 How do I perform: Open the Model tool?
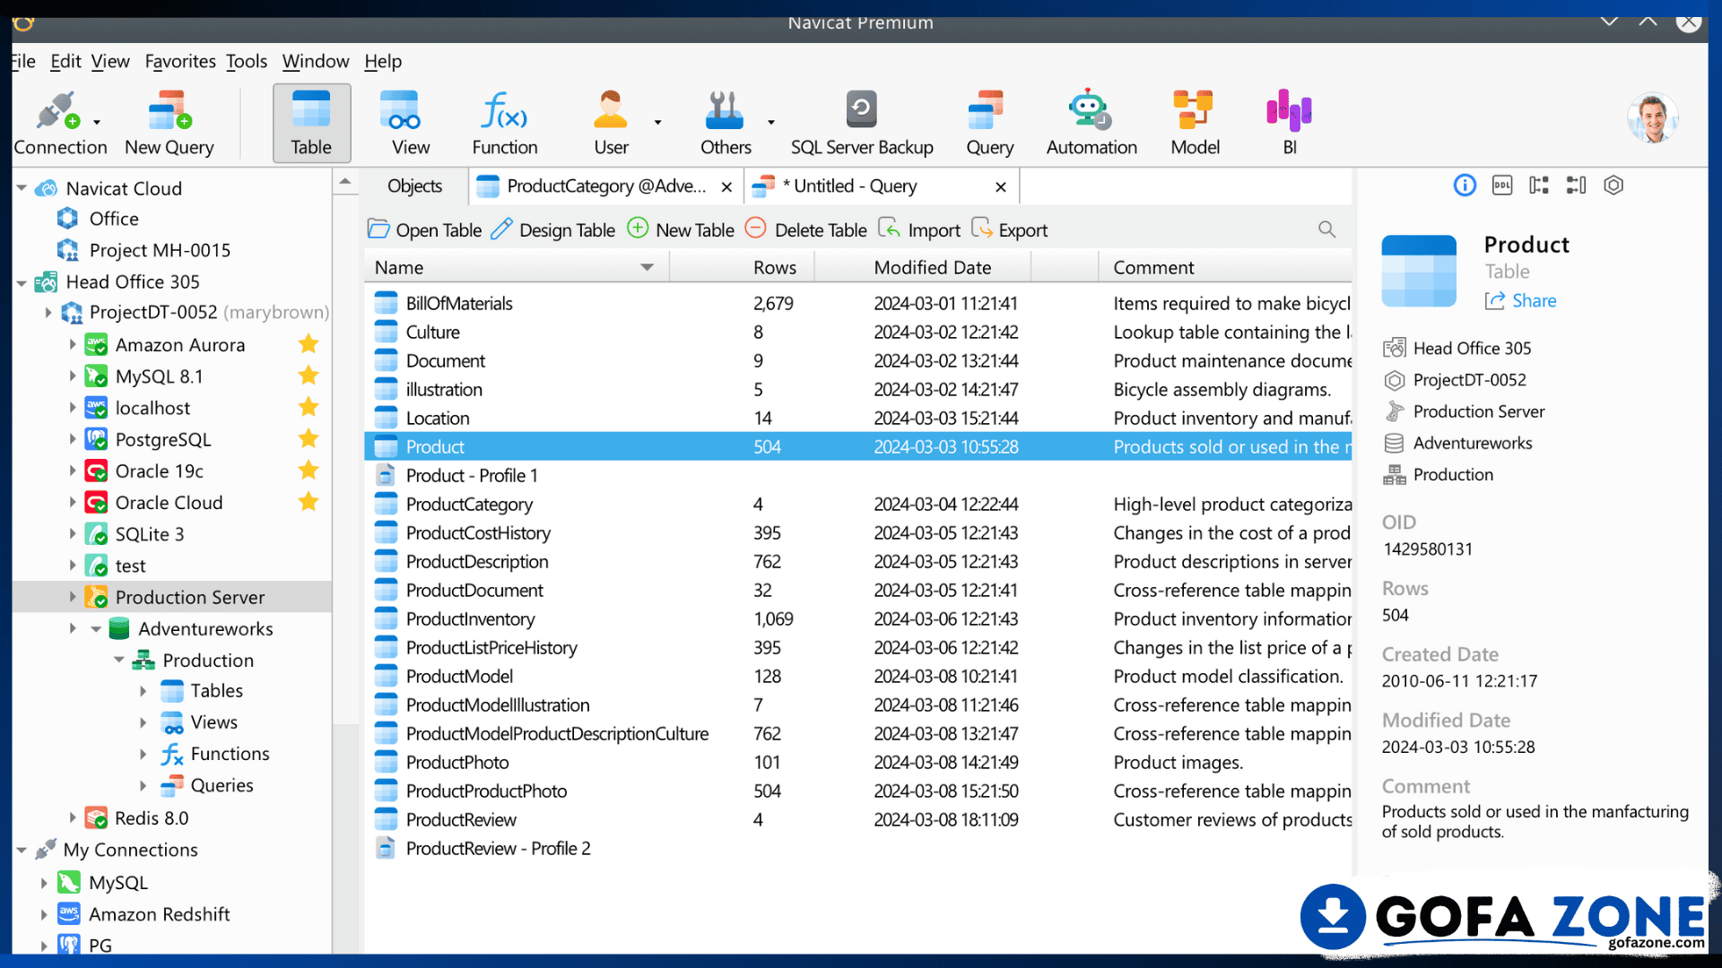tap(1195, 124)
